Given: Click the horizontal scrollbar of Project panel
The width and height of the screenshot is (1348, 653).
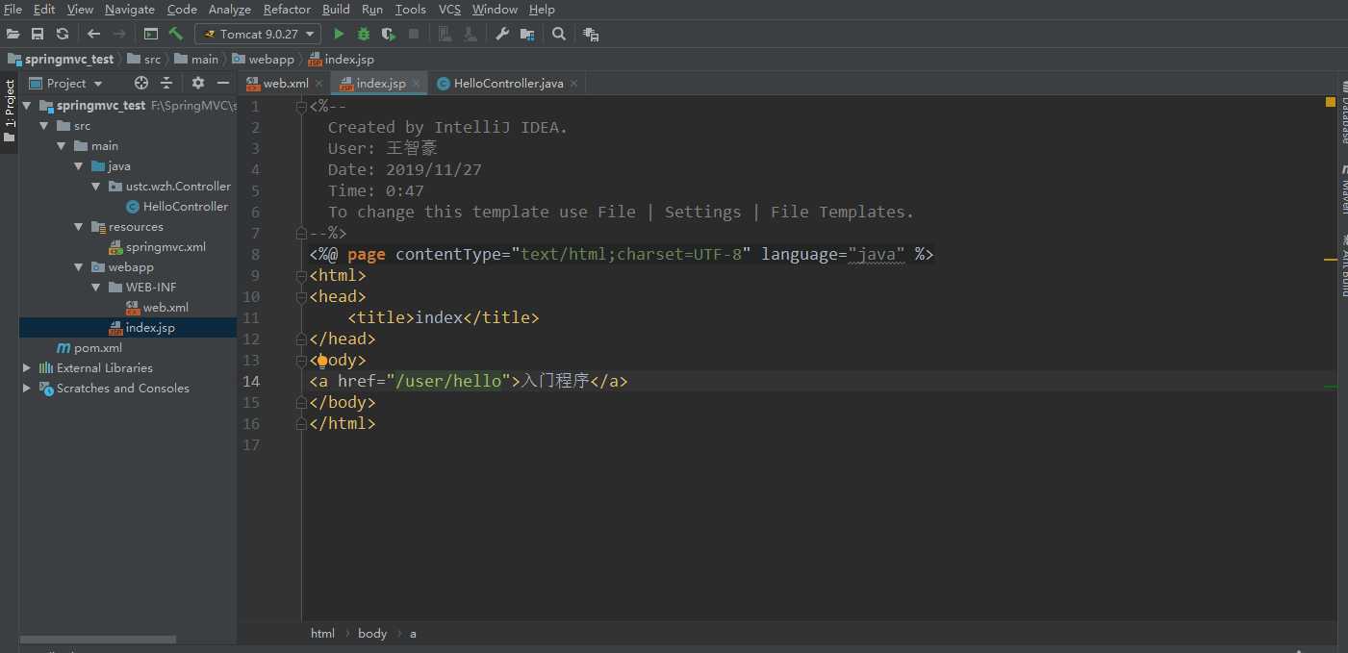Looking at the screenshot, I should coord(97,640).
